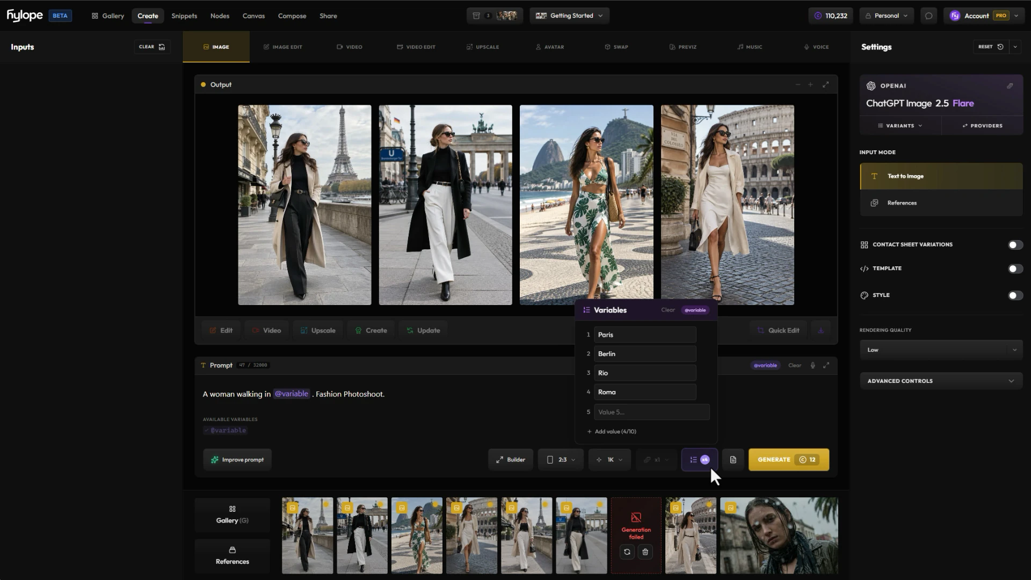Collapse Output panel with minus icon
This screenshot has height=580, width=1031.
click(797, 85)
